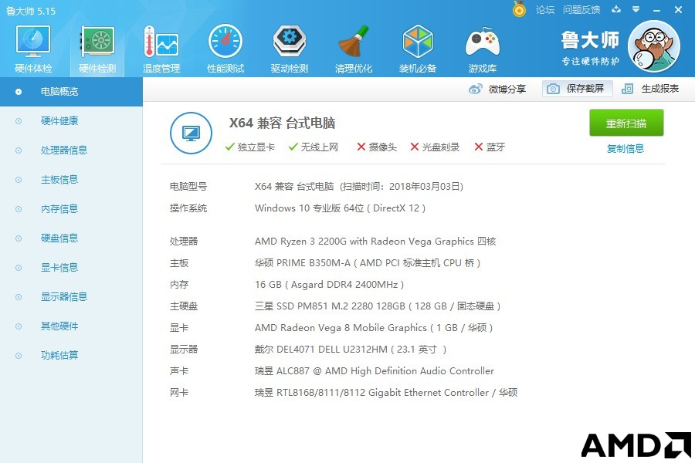Click the radio dot beside 显示器信息
This screenshot has height=463, width=695.
click(19, 297)
